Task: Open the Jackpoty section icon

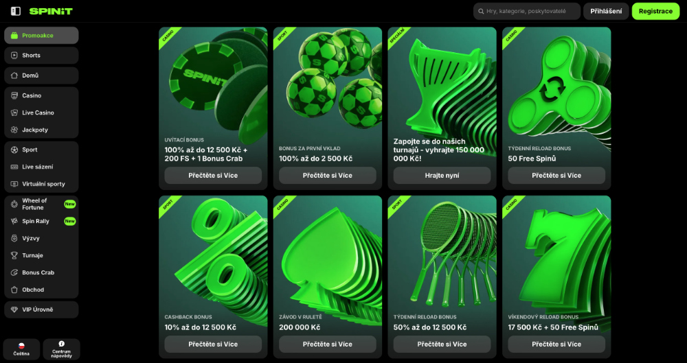Action: pos(14,130)
